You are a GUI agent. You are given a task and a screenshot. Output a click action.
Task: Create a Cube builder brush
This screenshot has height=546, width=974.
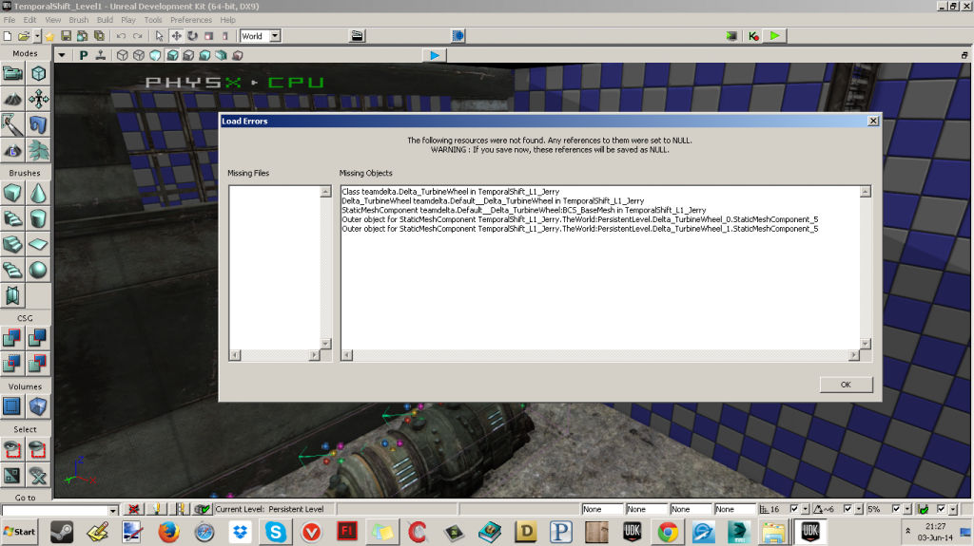[12, 194]
